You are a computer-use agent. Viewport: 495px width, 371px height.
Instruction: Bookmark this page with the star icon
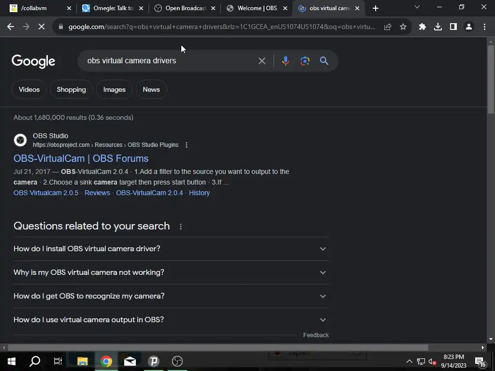coord(403,27)
